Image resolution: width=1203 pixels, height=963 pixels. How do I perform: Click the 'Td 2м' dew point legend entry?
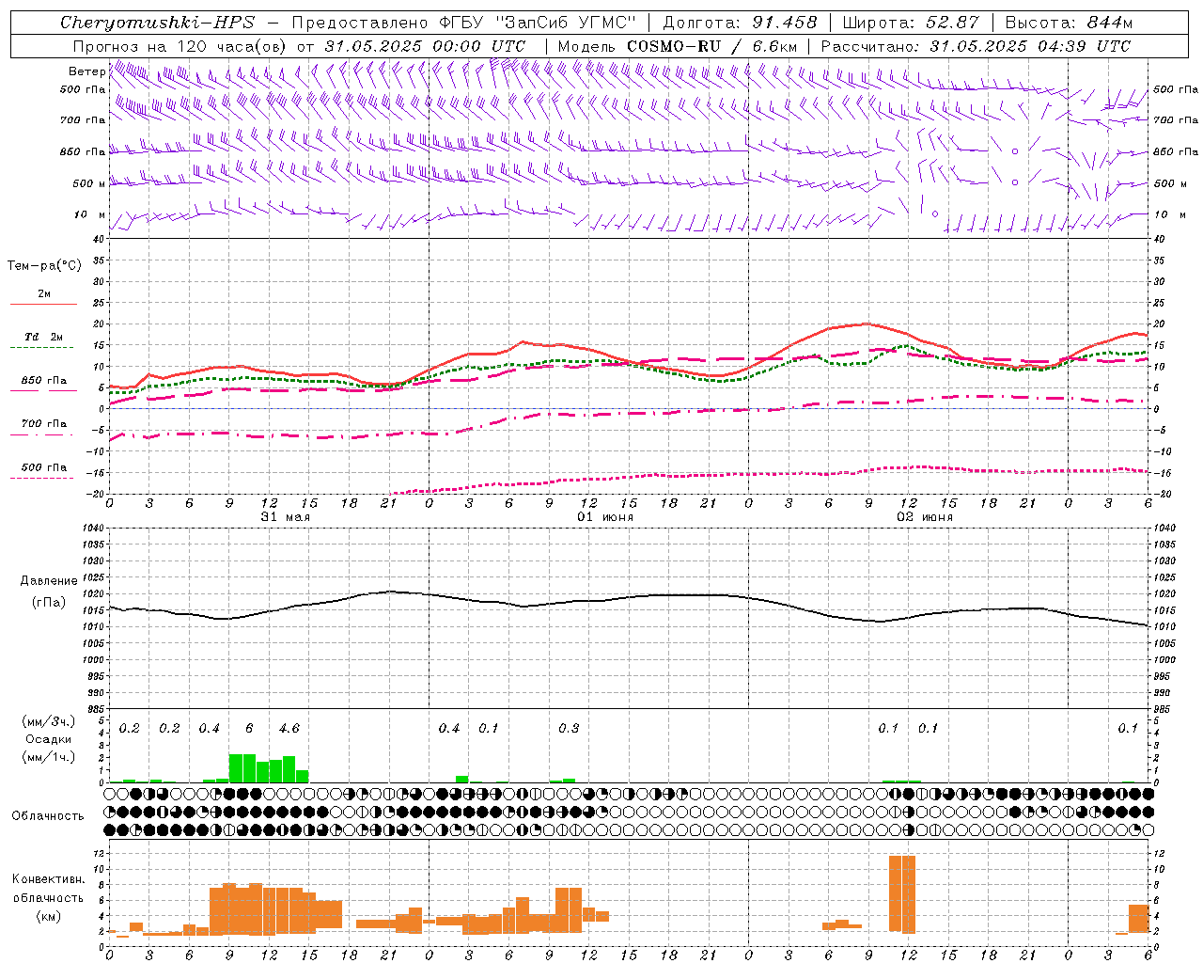44,337
